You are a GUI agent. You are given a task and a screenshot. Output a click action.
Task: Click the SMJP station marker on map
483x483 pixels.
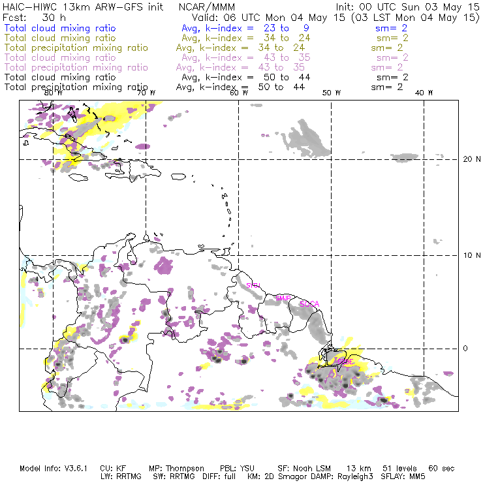(283, 298)
